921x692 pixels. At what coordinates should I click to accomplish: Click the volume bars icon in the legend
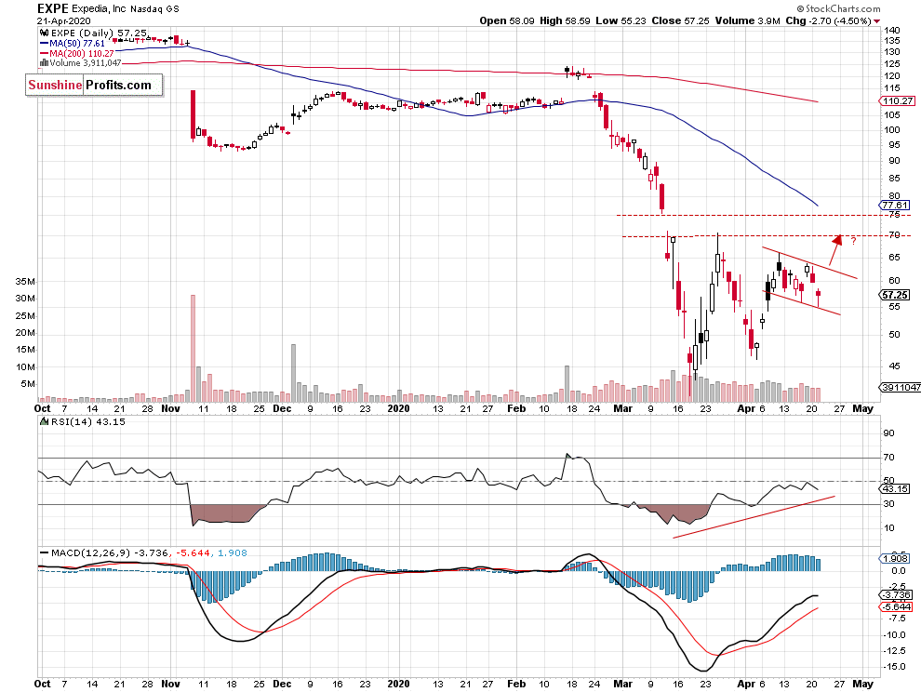pyautogui.click(x=44, y=63)
